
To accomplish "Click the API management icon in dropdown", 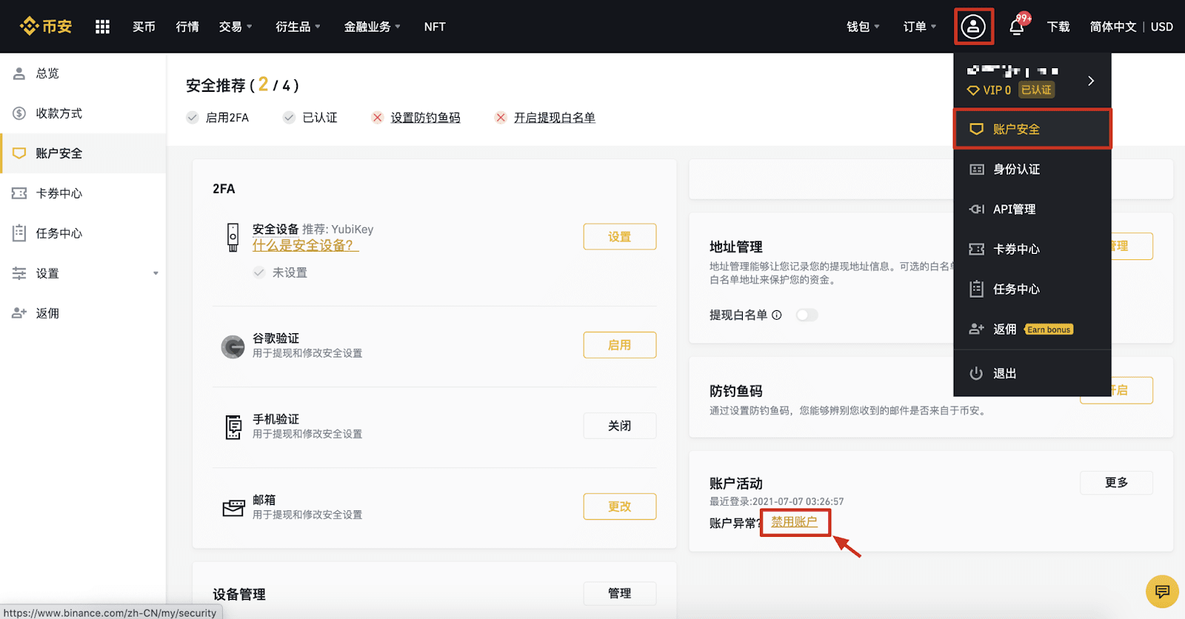I will point(976,209).
